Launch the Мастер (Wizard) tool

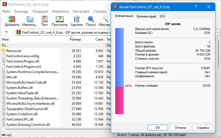point(105,19)
